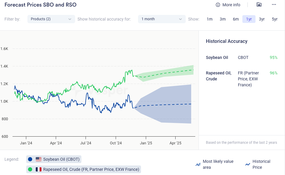285x175 pixels.
Task: Toggle Rapeseed Oil, Crude legend series
Action: (x=91, y=169)
